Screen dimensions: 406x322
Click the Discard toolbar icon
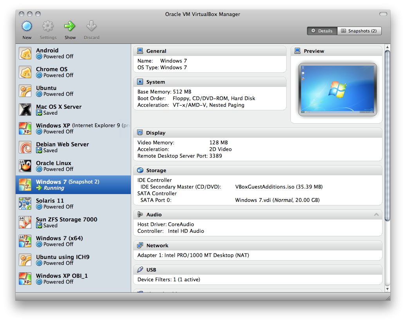point(91,27)
